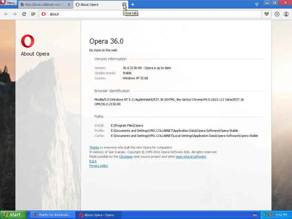Click the keyboard icon in taskbar

tap(255, 215)
